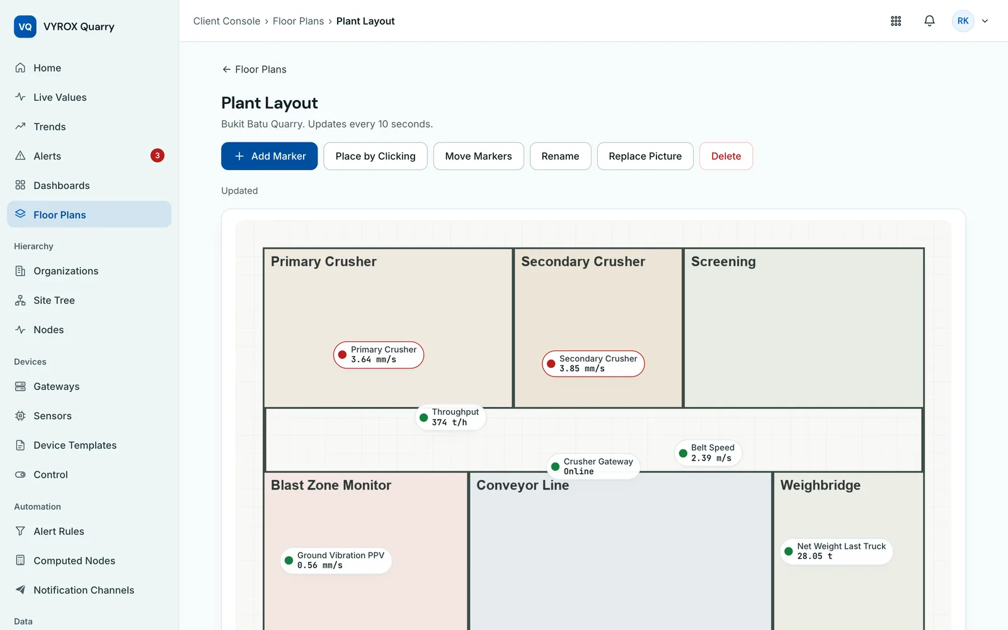Screen dimensions: 1008x630
Task: Go to Floor Plans breadcrumb
Action: [x=298, y=21]
